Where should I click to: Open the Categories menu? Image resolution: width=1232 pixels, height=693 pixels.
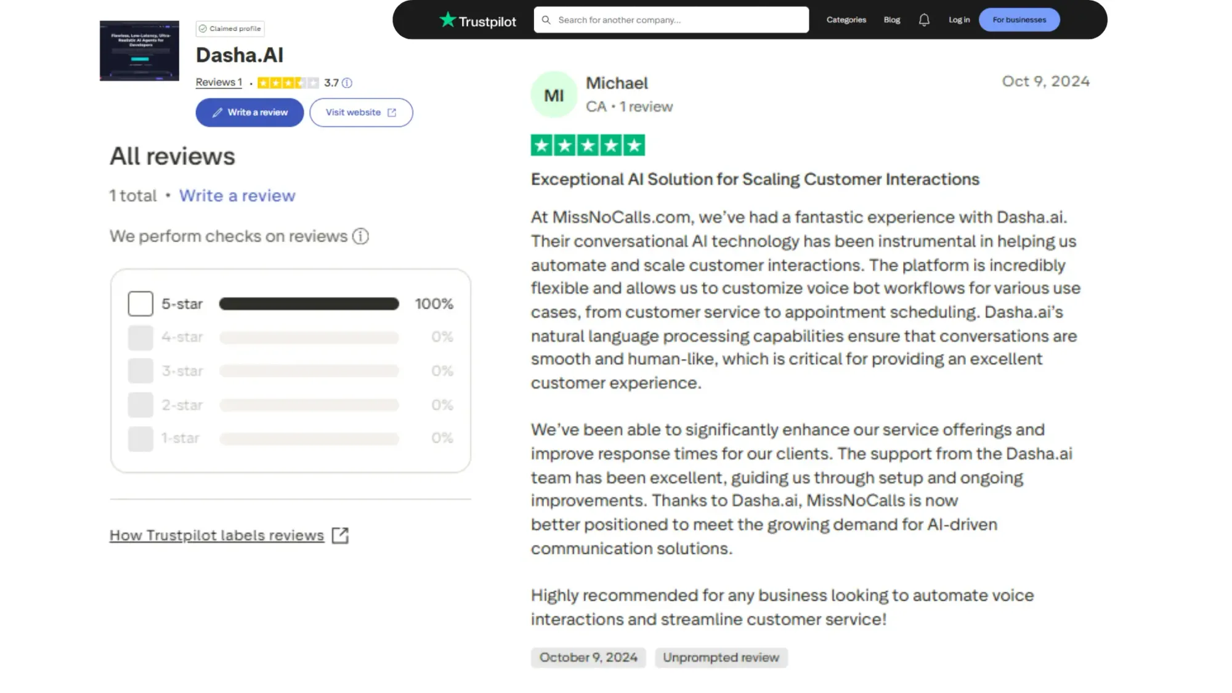point(846,19)
